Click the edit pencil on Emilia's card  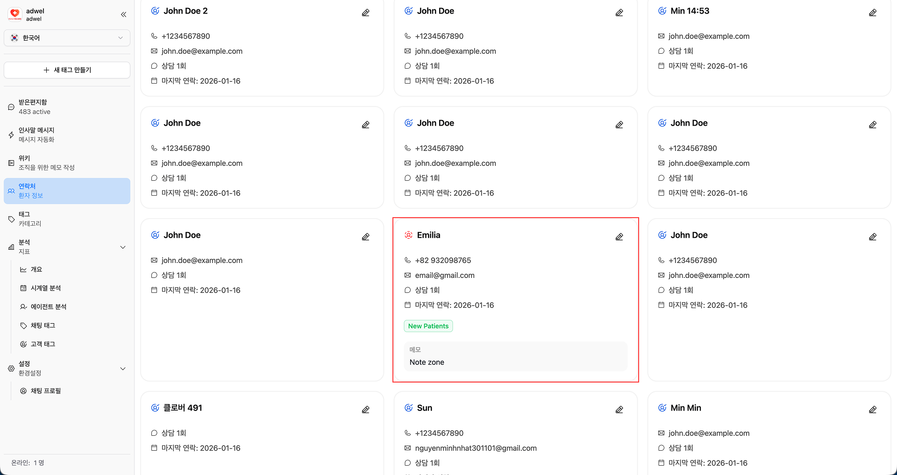point(619,237)
